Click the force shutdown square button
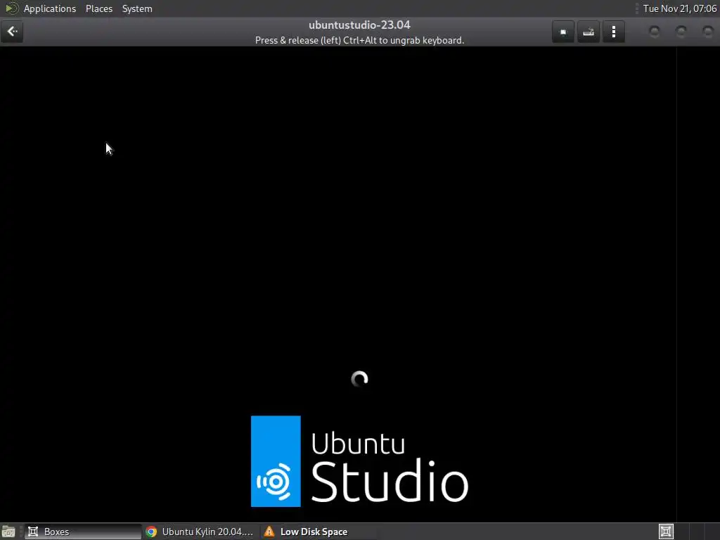Viewport: 720px width, 540px height. (563, 32)
